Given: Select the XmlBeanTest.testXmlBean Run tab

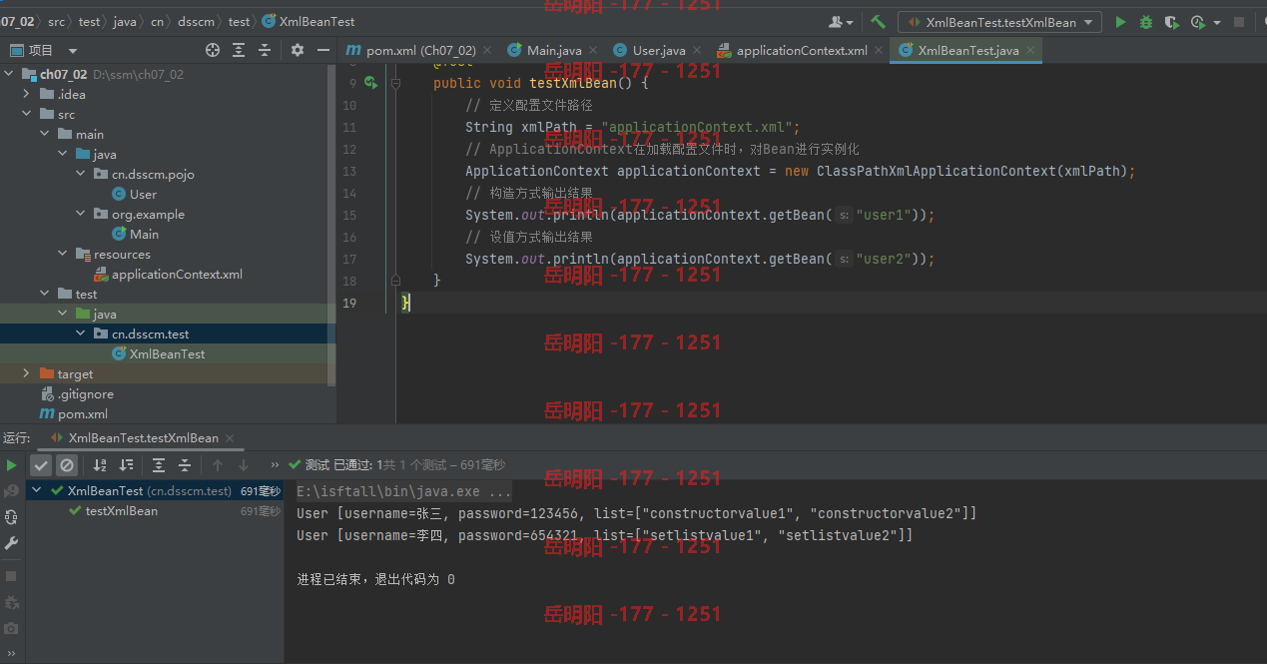Looking at the screenshot, I should (143, 438).
